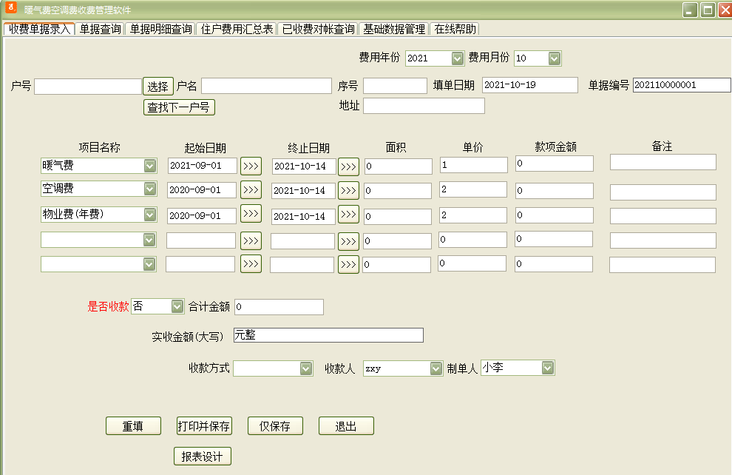Click the >>> end-date button in the last row
The height and width of the screenshot is (475, 732).
[x=348, y=264]
